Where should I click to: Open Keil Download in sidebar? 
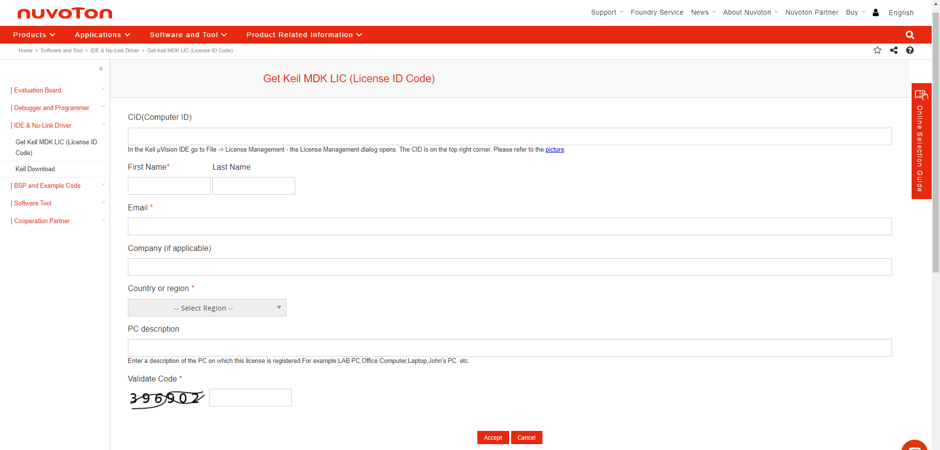[35, 169]
